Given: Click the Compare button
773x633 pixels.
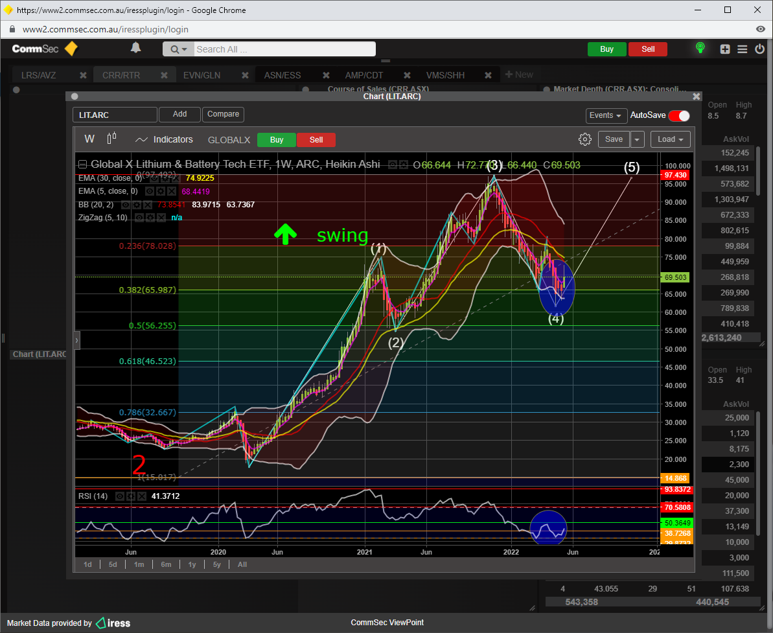Looking at the screenshot, I should click(224, 115).
